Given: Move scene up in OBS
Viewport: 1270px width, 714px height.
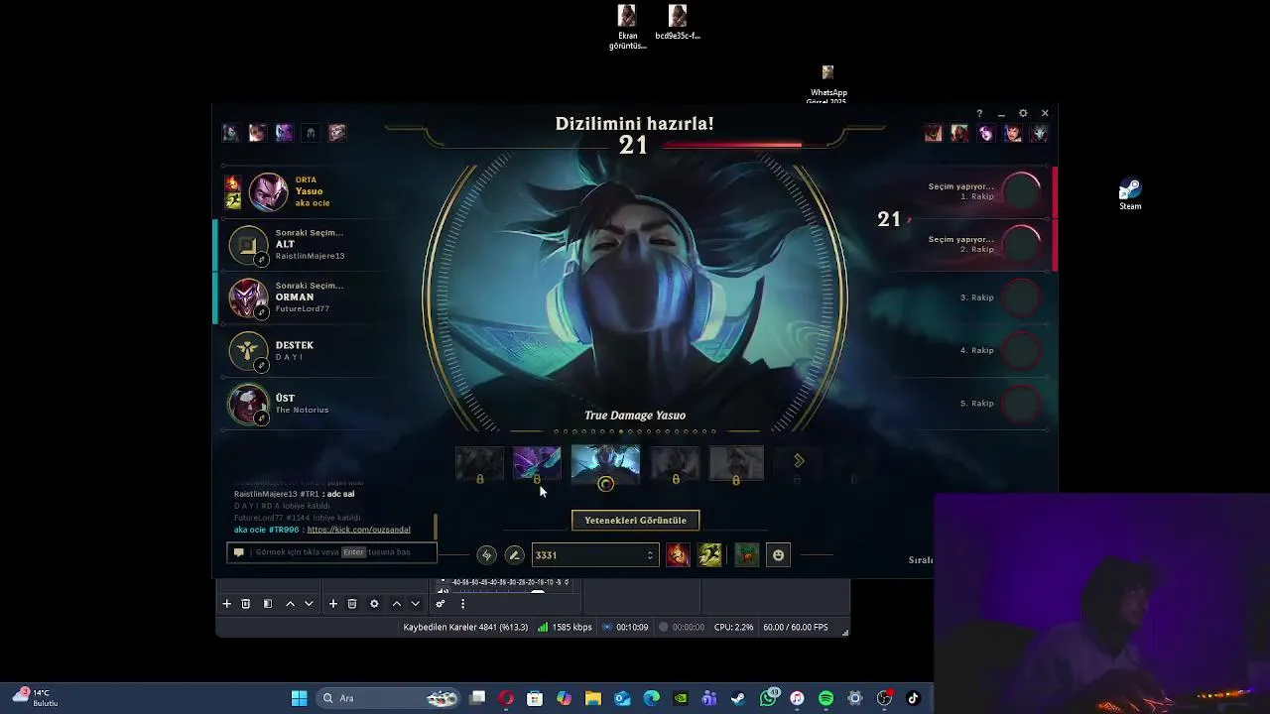Looking at the screenshot, I should [x=290, y=603].
